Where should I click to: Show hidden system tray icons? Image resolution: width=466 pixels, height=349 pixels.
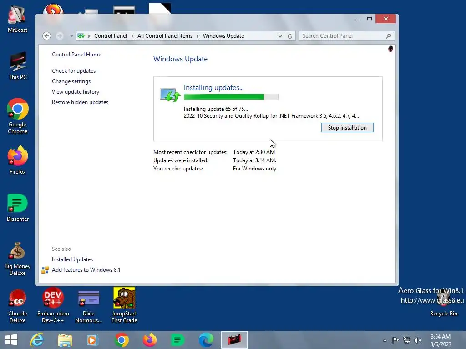[x=385, y=340]
